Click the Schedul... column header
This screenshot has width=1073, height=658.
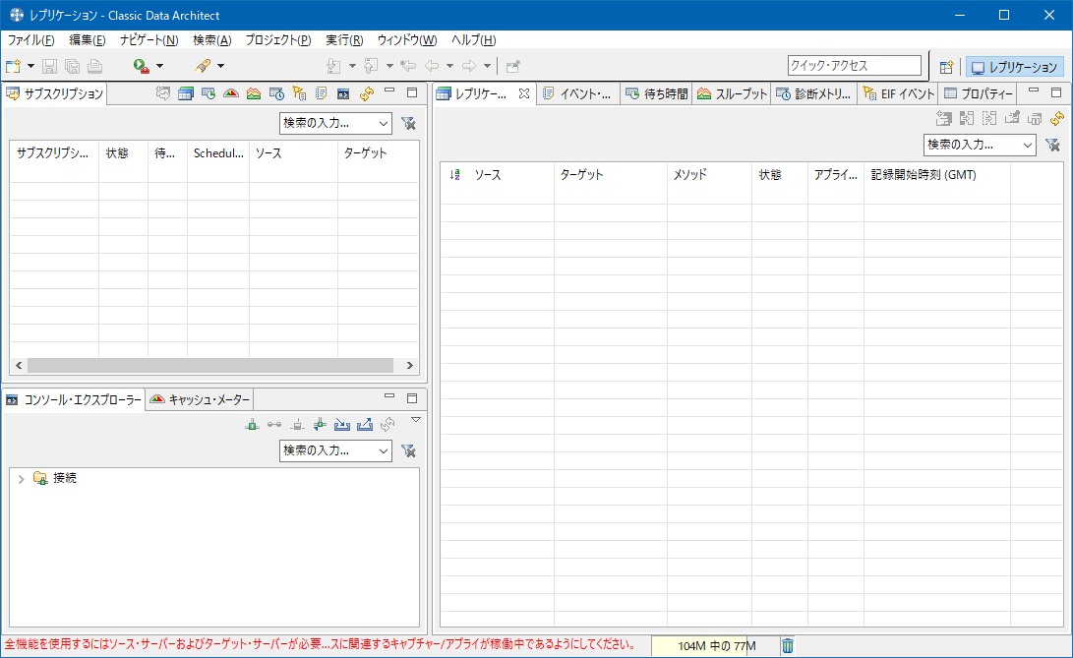[218, 153]
